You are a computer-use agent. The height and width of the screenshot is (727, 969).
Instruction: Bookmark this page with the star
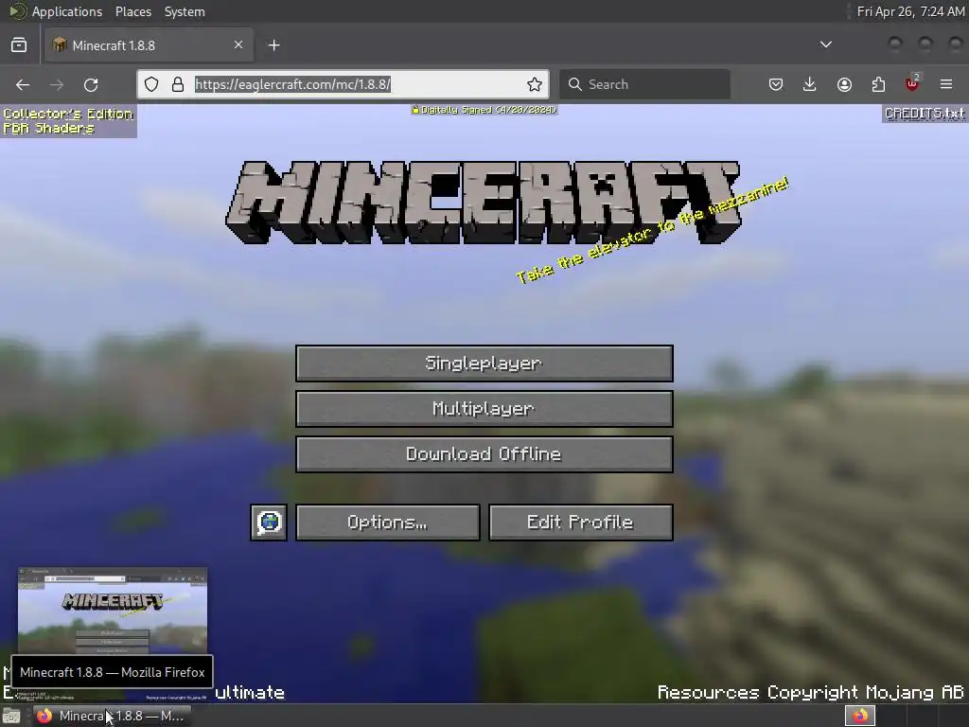tap(535, 84)
